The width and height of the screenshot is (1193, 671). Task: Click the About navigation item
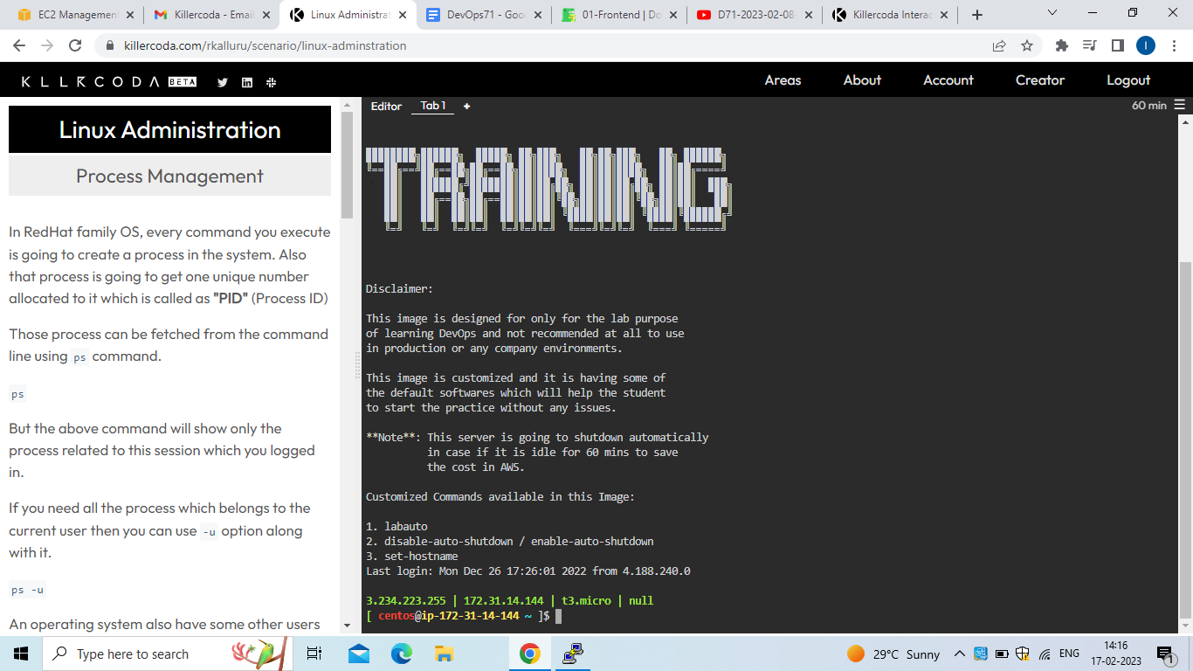(862, 80)
